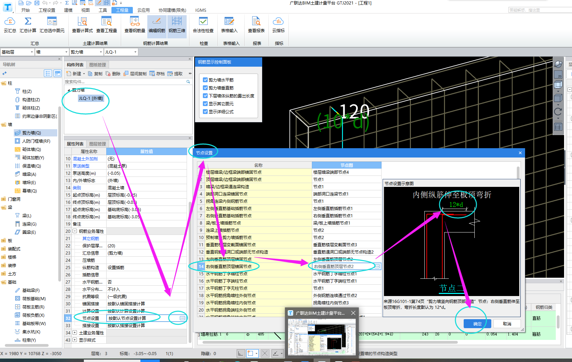Open 表格输入 tool
This screenshot has width=572, height=362.
point(229,25)
